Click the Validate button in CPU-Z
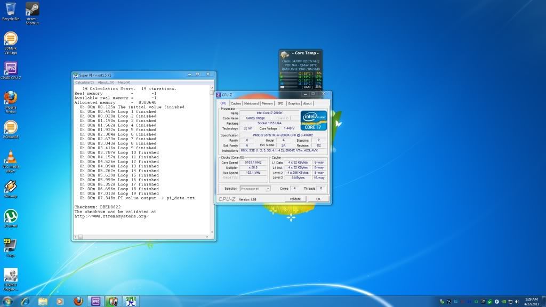 pos(295,199)
